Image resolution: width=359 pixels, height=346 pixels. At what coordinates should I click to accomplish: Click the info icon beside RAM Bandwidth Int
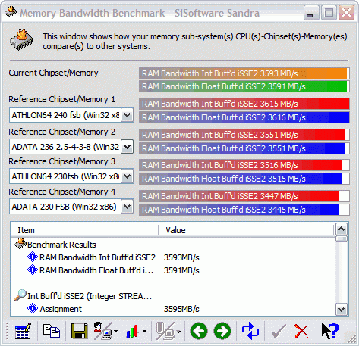pyautogui.click(x=33, y=257)
